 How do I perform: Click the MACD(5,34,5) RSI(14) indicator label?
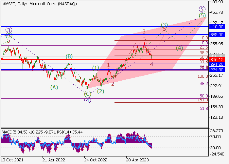pyautogui.click(x=42, y=132)
